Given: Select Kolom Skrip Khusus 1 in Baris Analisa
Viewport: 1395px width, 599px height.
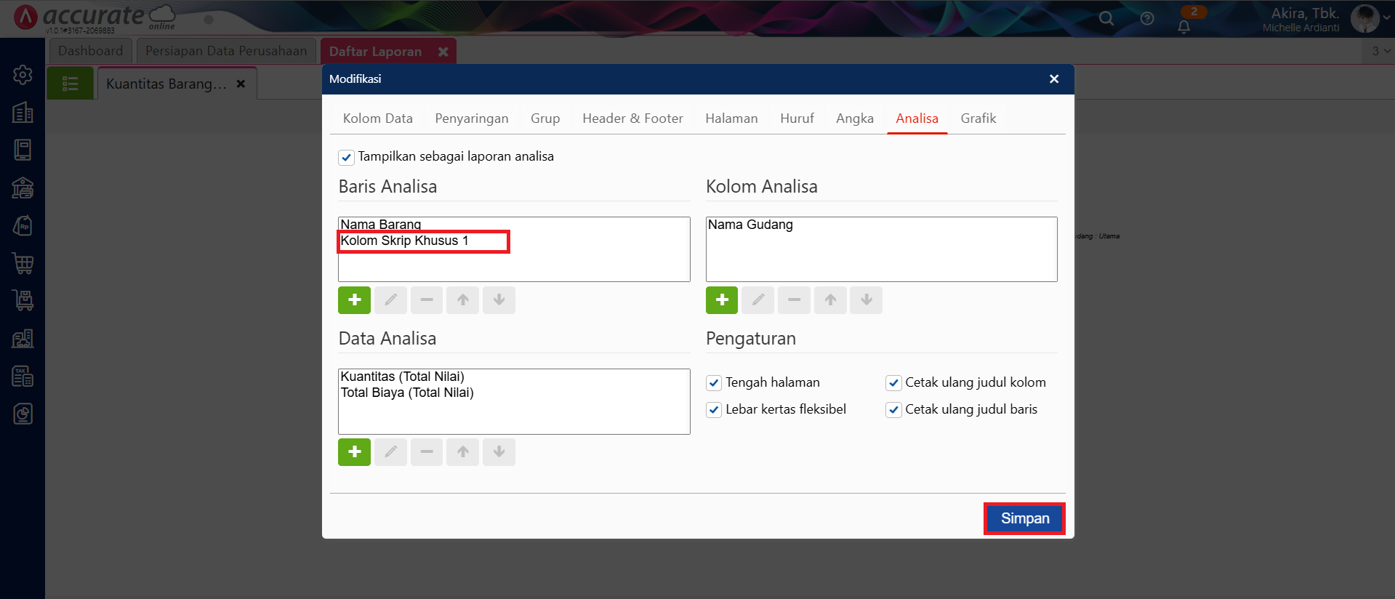Looking at the screenshot, I should point(404,241).
